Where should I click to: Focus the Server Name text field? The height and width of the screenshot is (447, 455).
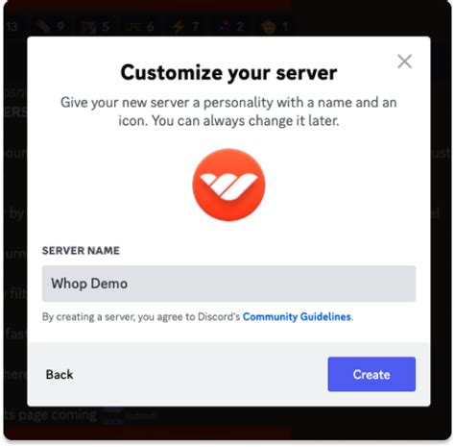(x=228, y=284)
